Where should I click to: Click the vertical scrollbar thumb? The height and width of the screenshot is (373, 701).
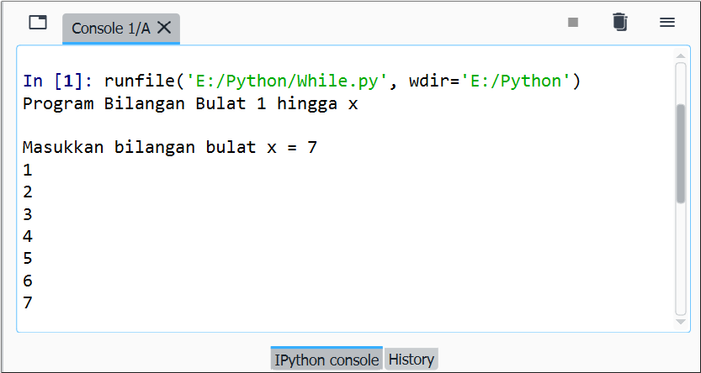click(681, 154)
